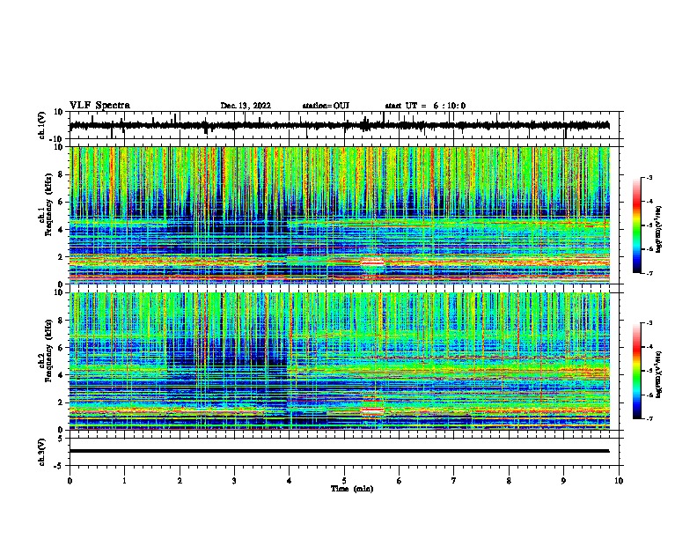Click the "-3" label on the ch.1 color bar
Screen dimensions: 697x539
(x=649, y=177)
